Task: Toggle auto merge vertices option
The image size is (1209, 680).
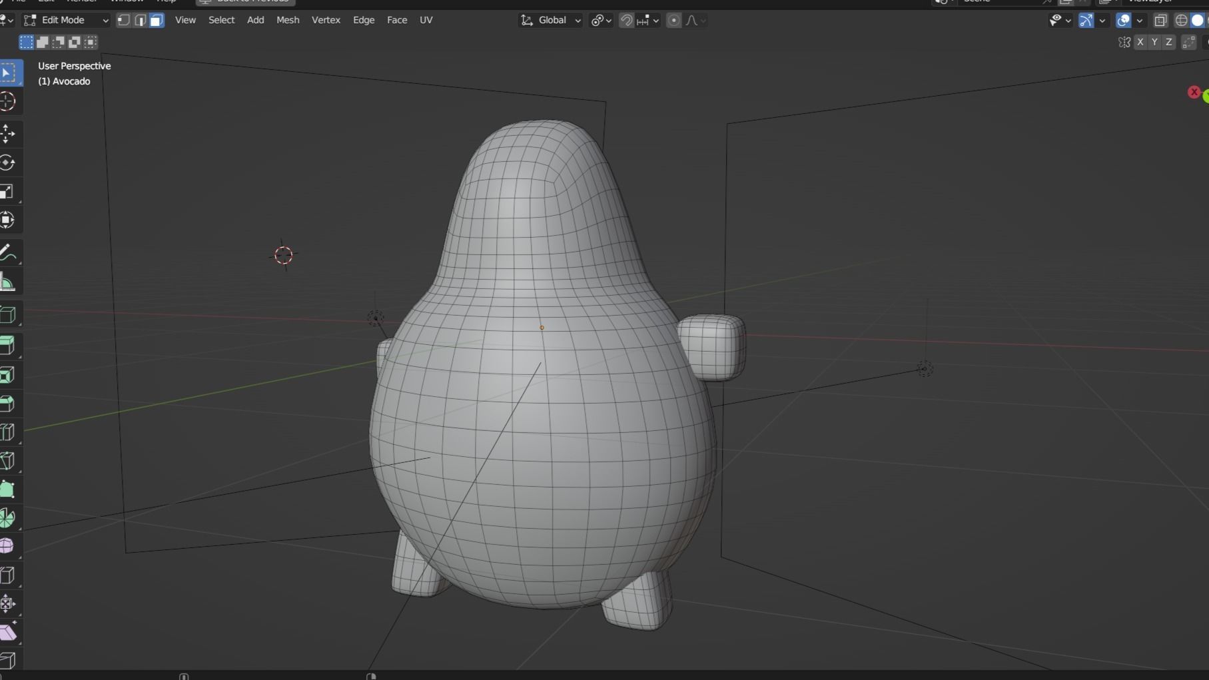Action: (x=1189, y=42)
